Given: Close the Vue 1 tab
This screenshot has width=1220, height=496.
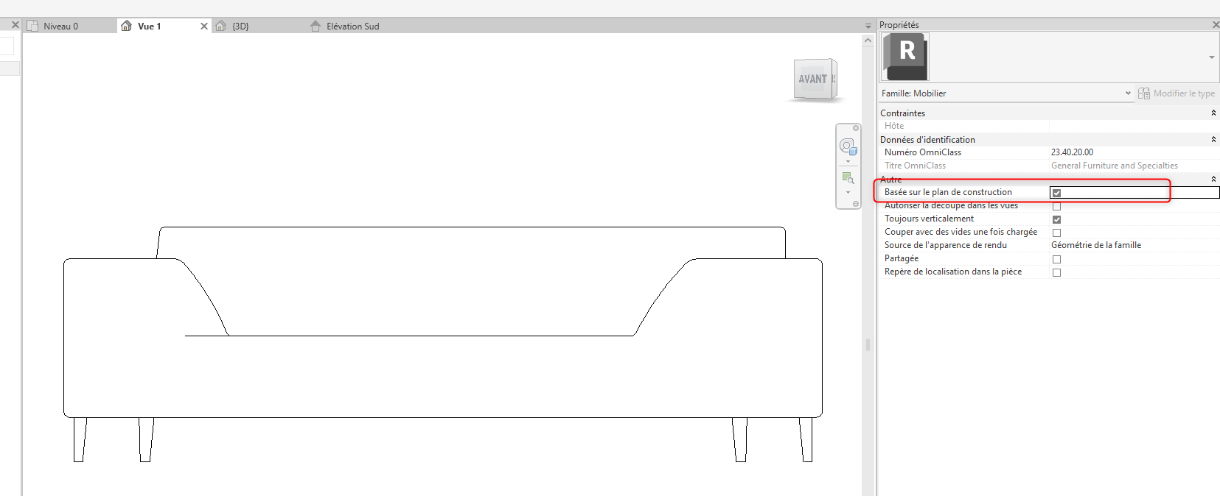Looking at the screenshot, I should [x=204, y=26].
